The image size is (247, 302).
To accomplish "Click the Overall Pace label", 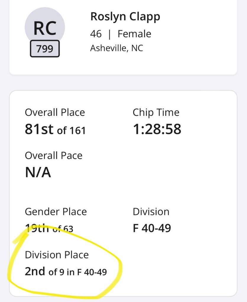I will point(53,156).
